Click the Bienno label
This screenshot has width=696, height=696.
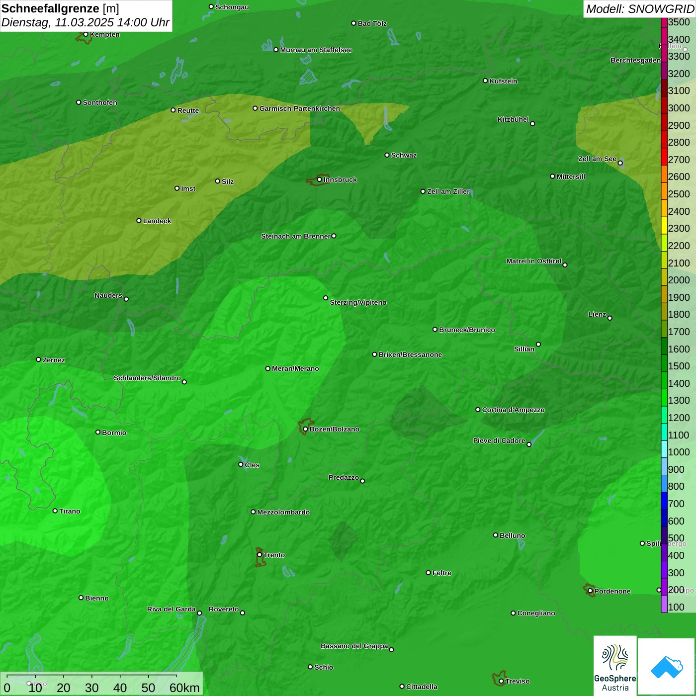tap(96, 598)
